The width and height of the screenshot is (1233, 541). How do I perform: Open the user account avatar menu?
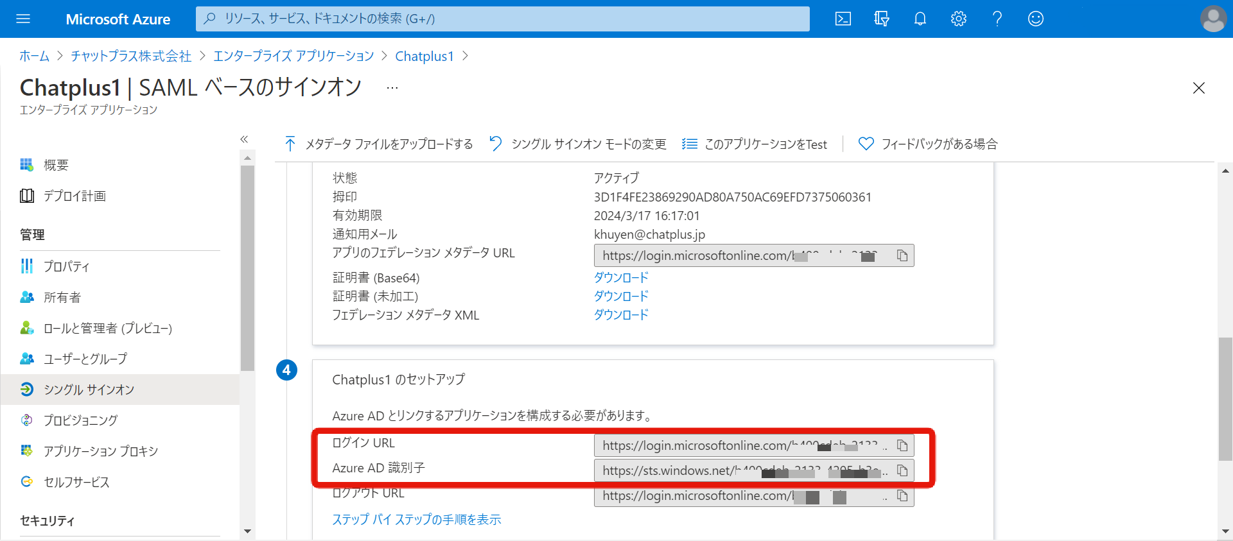tap(1213, 19)
